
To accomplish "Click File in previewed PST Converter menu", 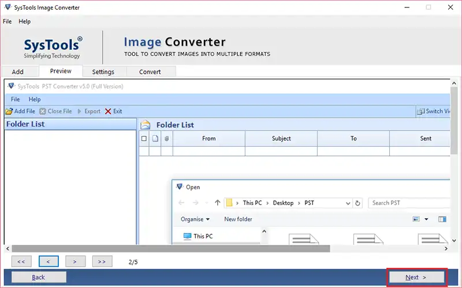I will pyautogui.click(x=16, y=99).
